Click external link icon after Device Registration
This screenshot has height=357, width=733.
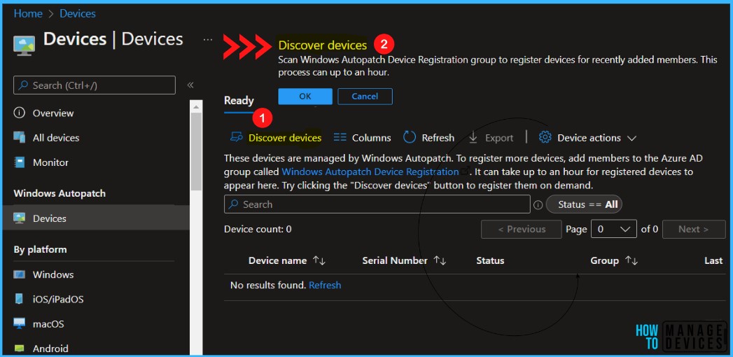point(464,171)
